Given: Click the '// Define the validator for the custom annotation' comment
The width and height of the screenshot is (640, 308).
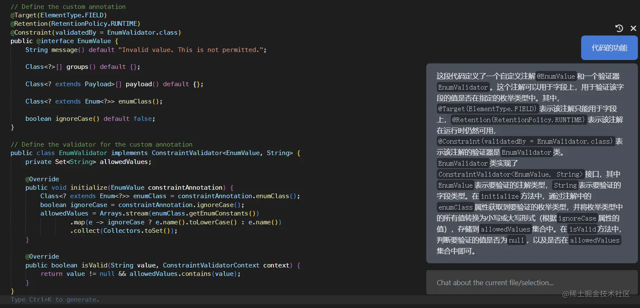Looking at the screenshot, I should click(x=102, y=144).
